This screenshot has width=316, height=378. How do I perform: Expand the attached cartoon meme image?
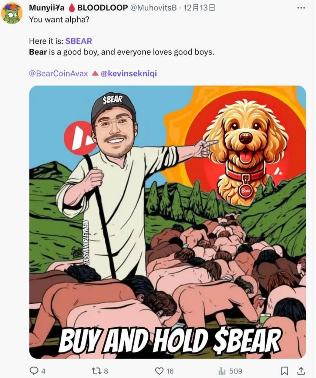(x=167, y=222)
